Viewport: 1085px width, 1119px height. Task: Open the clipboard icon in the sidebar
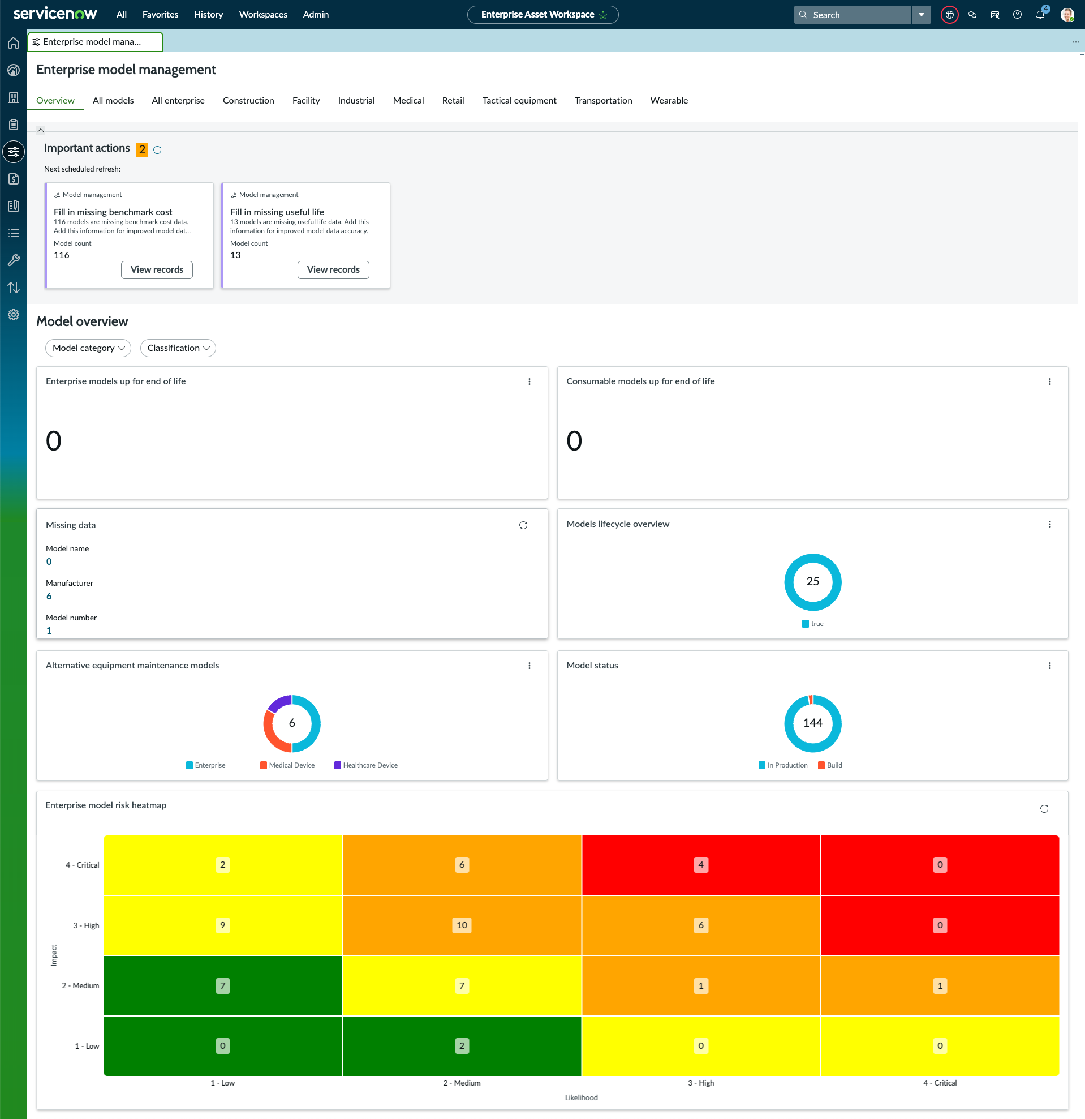[14, 125]
